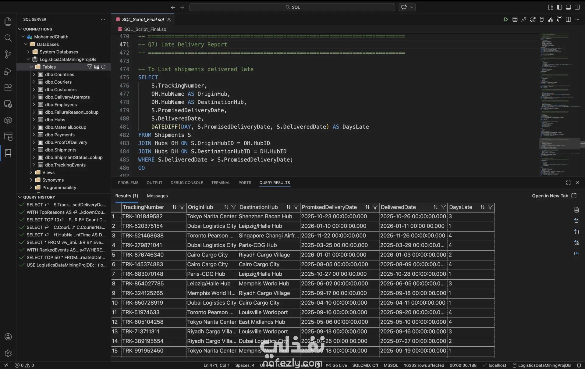The width and height of the screenshot is (585, 369).
Task: Toggle the bottom panel visibility
Action: pyautogui.click(x=568, y=7)
